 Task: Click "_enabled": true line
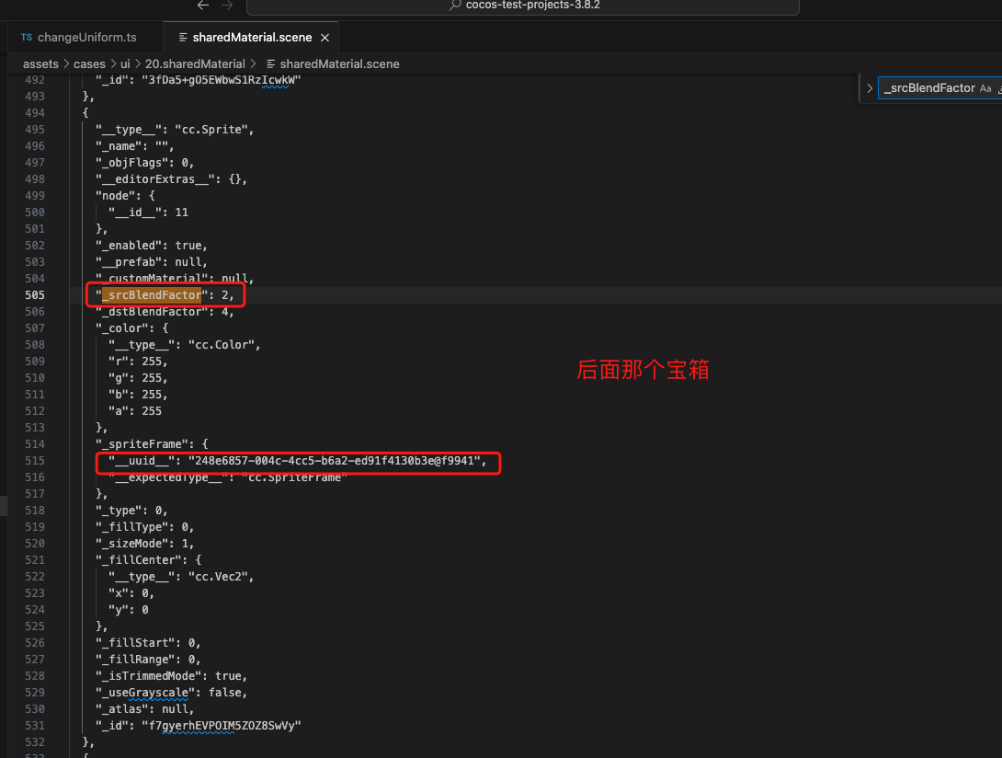152,246
